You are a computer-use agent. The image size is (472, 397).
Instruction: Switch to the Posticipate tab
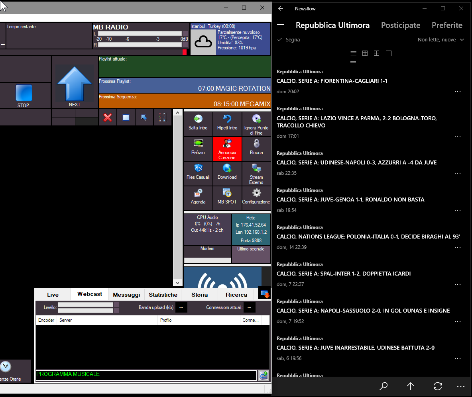401,25
